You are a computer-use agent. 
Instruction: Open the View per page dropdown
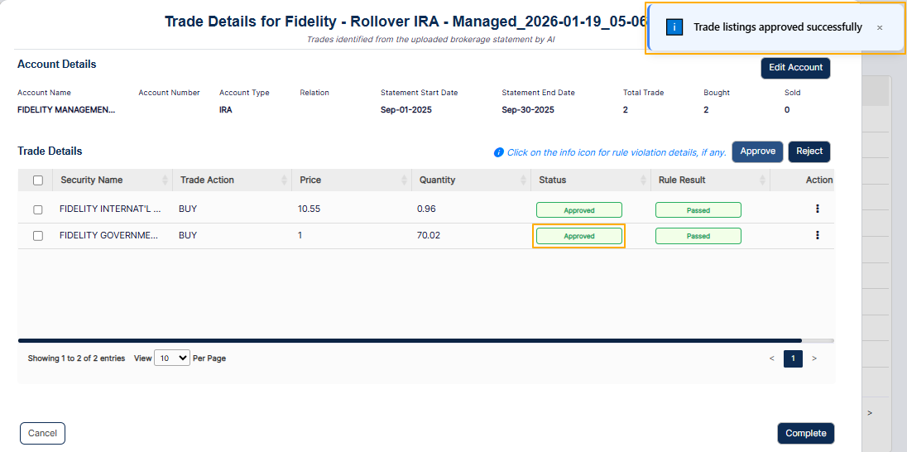(172, 358)
